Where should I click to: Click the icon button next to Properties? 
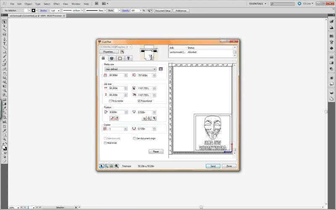coord(122,52)
